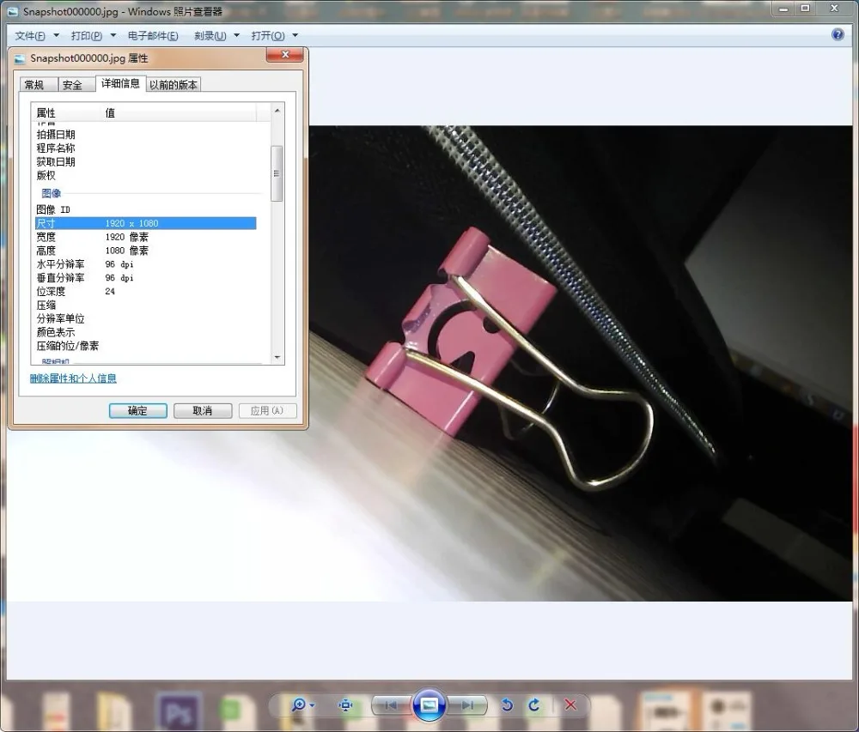Switch to the 以前的版本 tab
The width and height of the screenshot is (859, 732).
tap(174, 85)
